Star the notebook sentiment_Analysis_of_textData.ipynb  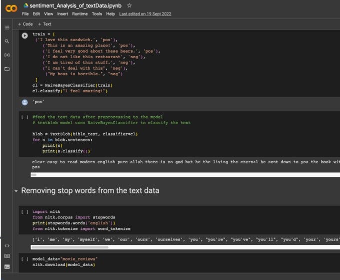[129, 6]
